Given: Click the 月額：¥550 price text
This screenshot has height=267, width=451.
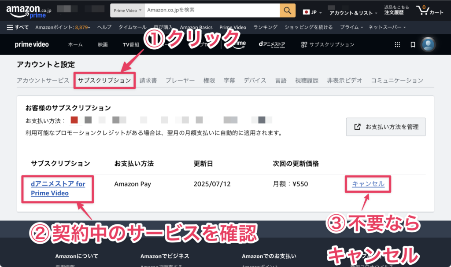Looking at the screenshot, I should click(x=290, y=184).
